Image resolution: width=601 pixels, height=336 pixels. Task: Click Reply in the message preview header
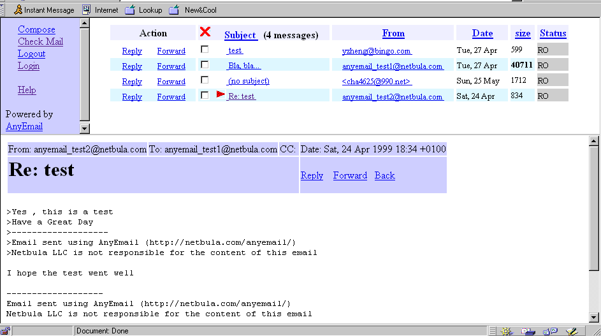[312, 175]
